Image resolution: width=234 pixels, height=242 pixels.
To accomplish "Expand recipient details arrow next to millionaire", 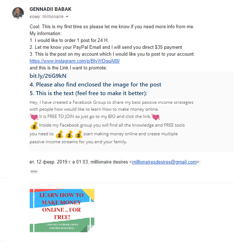I will pyautogui.click(x=67, y=17).
